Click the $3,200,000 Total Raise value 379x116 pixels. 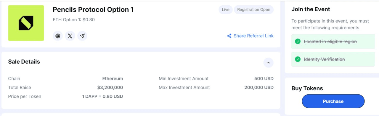click(110, 88)
